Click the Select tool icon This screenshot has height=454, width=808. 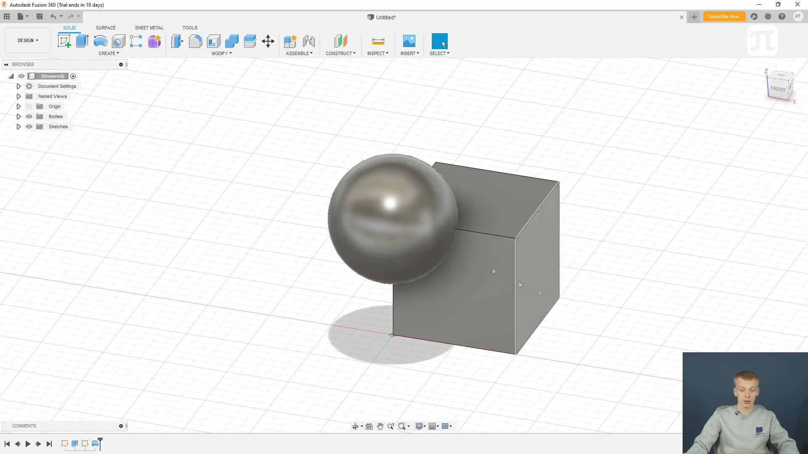click(440, 41)
